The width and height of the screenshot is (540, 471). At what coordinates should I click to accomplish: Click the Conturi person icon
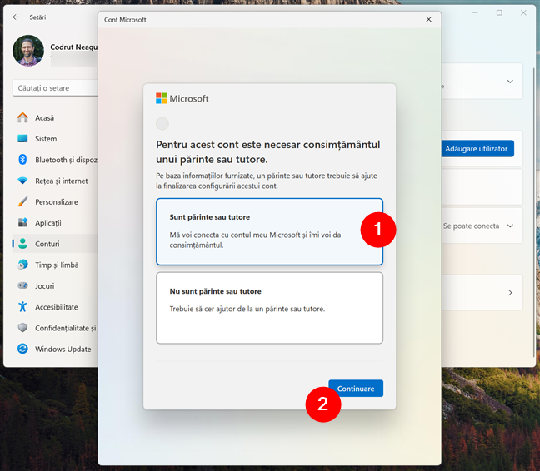coord(22,244)
